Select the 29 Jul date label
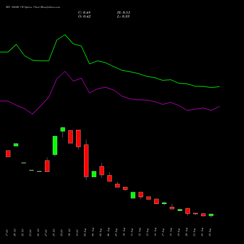The height and width of the screenshot is (244, 244). tap(61, 233)
